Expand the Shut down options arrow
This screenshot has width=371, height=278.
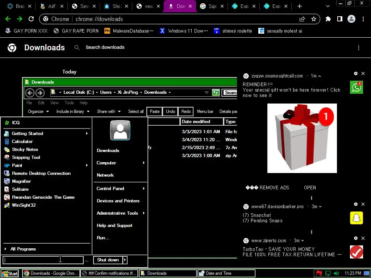125,260
